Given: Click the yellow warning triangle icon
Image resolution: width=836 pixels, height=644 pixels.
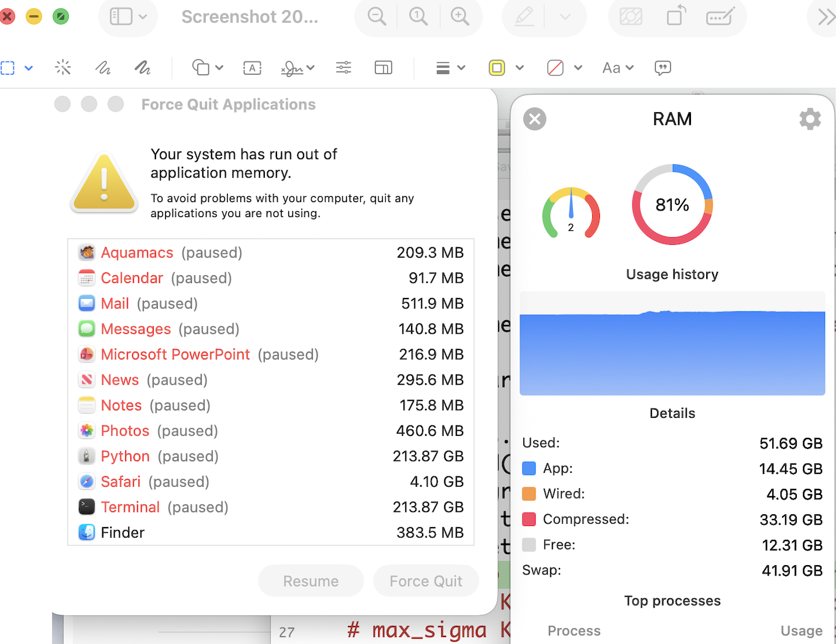Looking at the screenshot, I should tap(105, 182).
